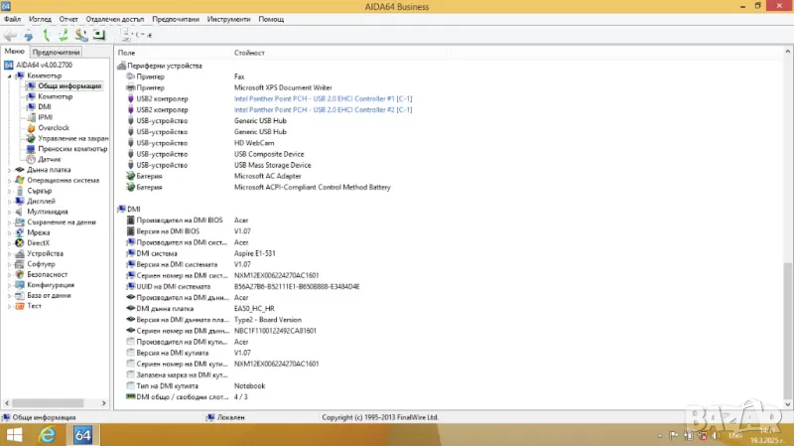Expand the Мултимедия tree node
Viewport: 794px width, 446px height.
10,212
